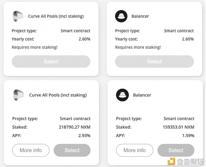This screenshot has height=167, width=206.
Task: Click the Balancer logo in the top-right cover card
Action: coord(121,16)
